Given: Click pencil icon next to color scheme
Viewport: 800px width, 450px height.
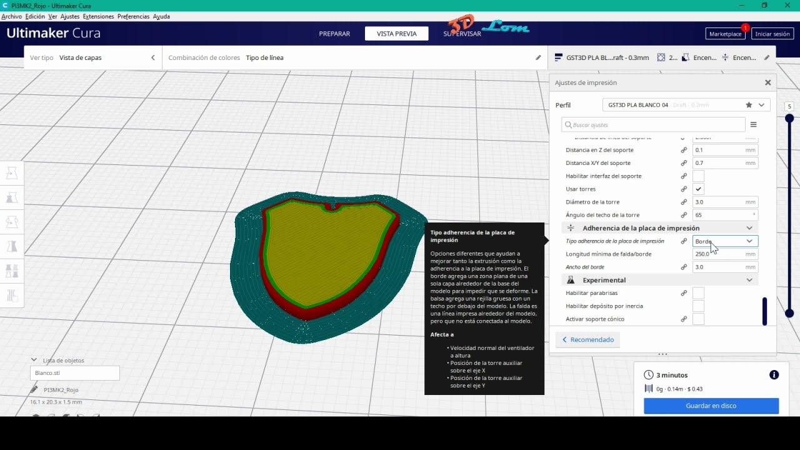Looking at the screenshot, I should pos(538,57).
